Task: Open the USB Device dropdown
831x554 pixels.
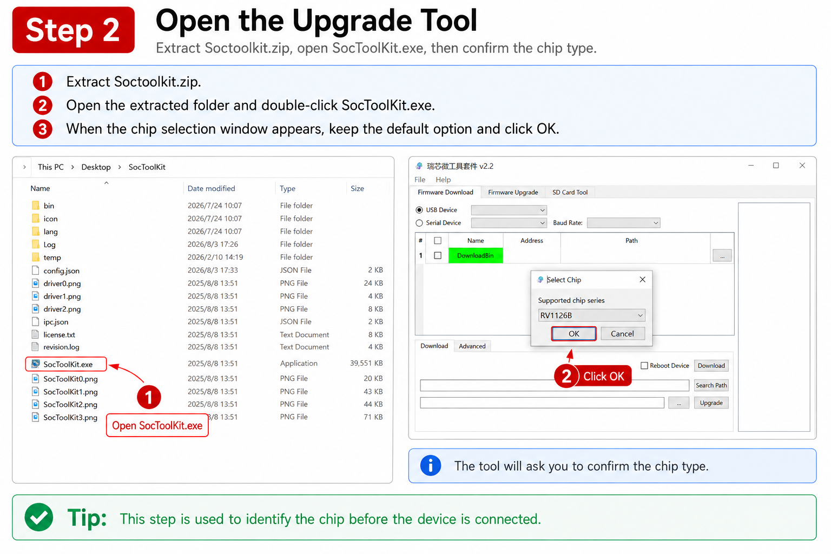Action: coord(509,210)
